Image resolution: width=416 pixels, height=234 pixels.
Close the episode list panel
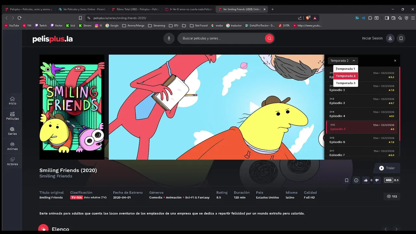pyautogui.click(x=395, y=61)
